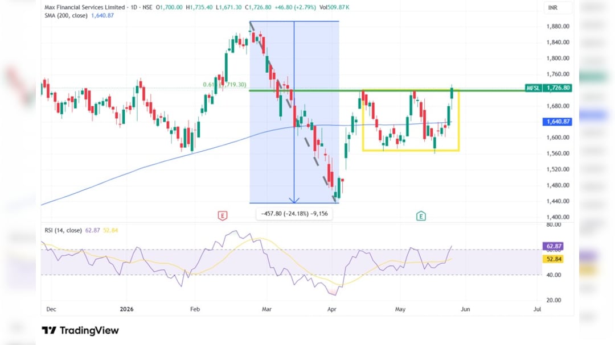Click the purple RSI value label 62.87
This screenshot has height=345, width=615.
pyautogui.click(x=553, y=246)
